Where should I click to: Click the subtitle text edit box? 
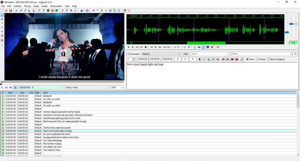pos(212,76)
